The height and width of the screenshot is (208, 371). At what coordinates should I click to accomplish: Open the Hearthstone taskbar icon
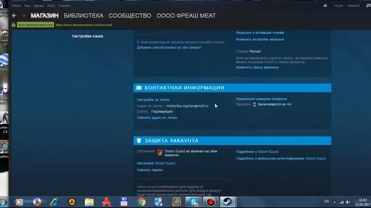pos(176,202)
